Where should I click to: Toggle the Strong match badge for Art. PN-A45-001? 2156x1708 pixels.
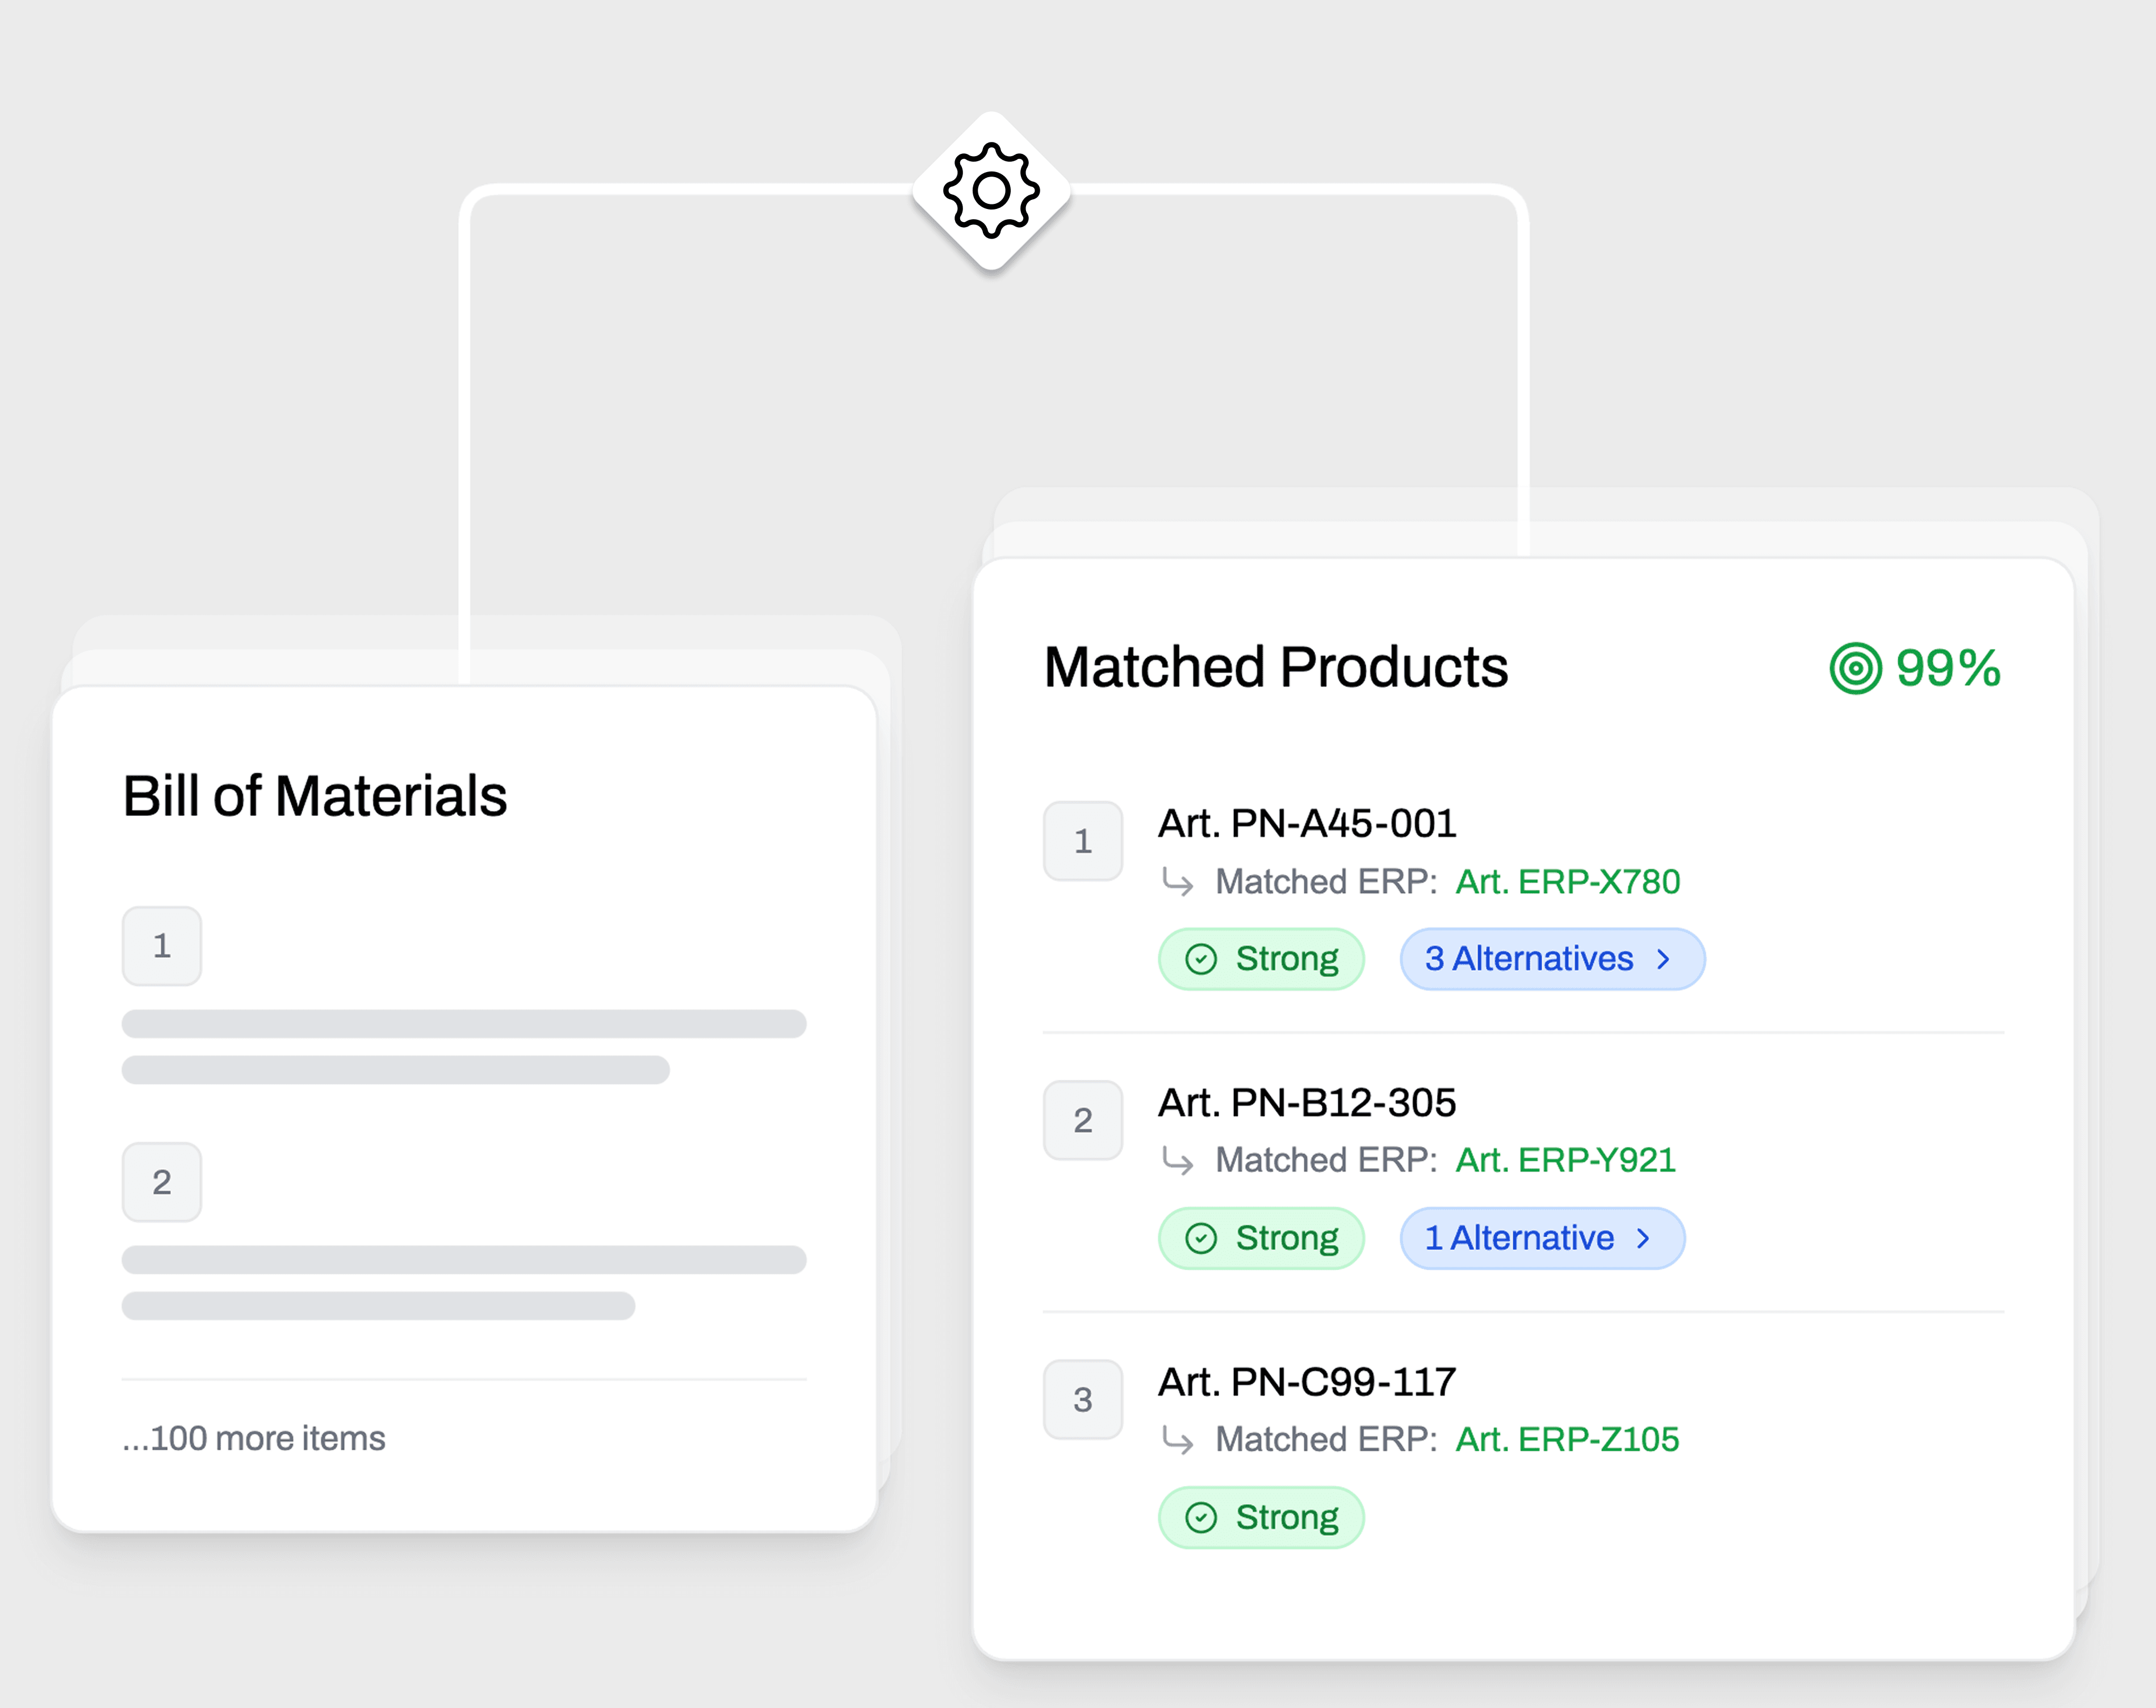1261,959
